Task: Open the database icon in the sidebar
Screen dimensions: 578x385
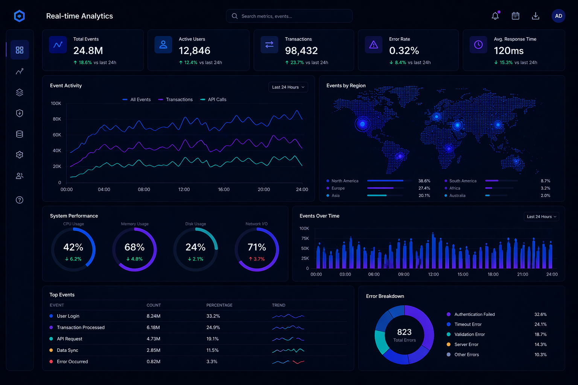Action: pos(20,134)
